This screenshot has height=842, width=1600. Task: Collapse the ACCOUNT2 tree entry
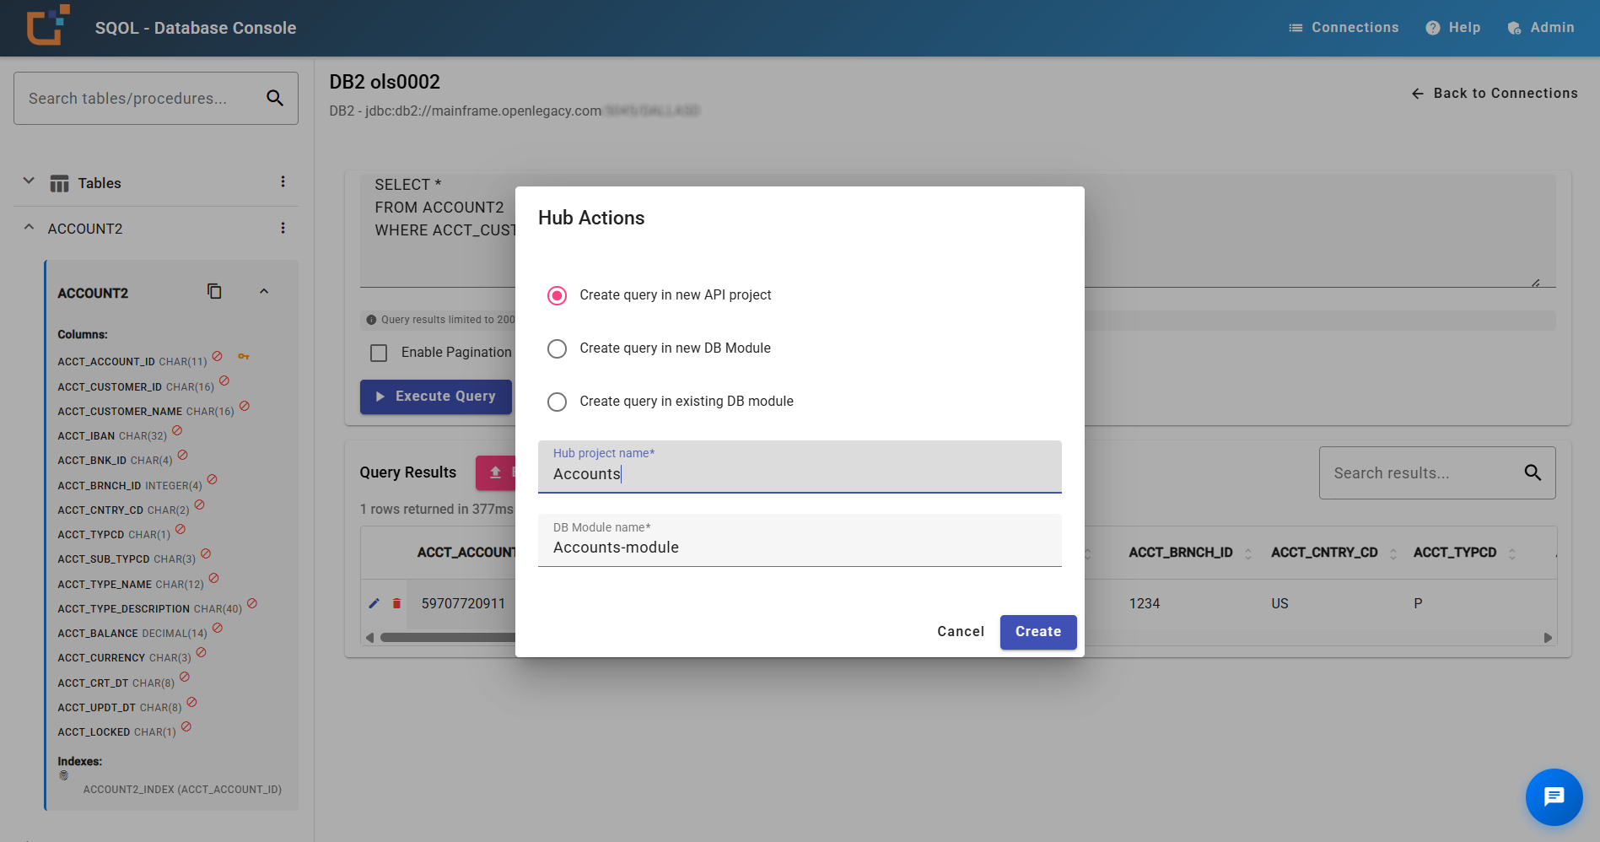click(28, 227)
